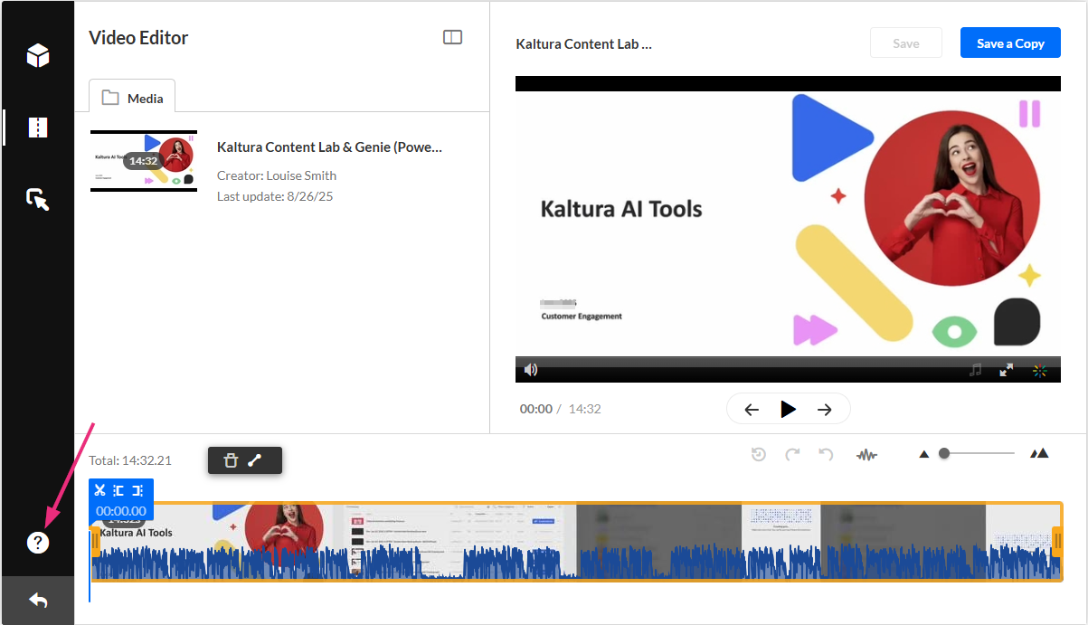Click the exit back arrow in sidebar

[x=38, y=601]
